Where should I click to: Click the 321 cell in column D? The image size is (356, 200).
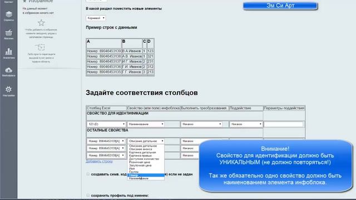[150, 56]
